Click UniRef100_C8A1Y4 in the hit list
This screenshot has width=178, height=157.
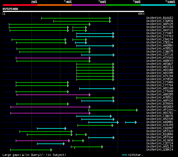tap(160, 40)
